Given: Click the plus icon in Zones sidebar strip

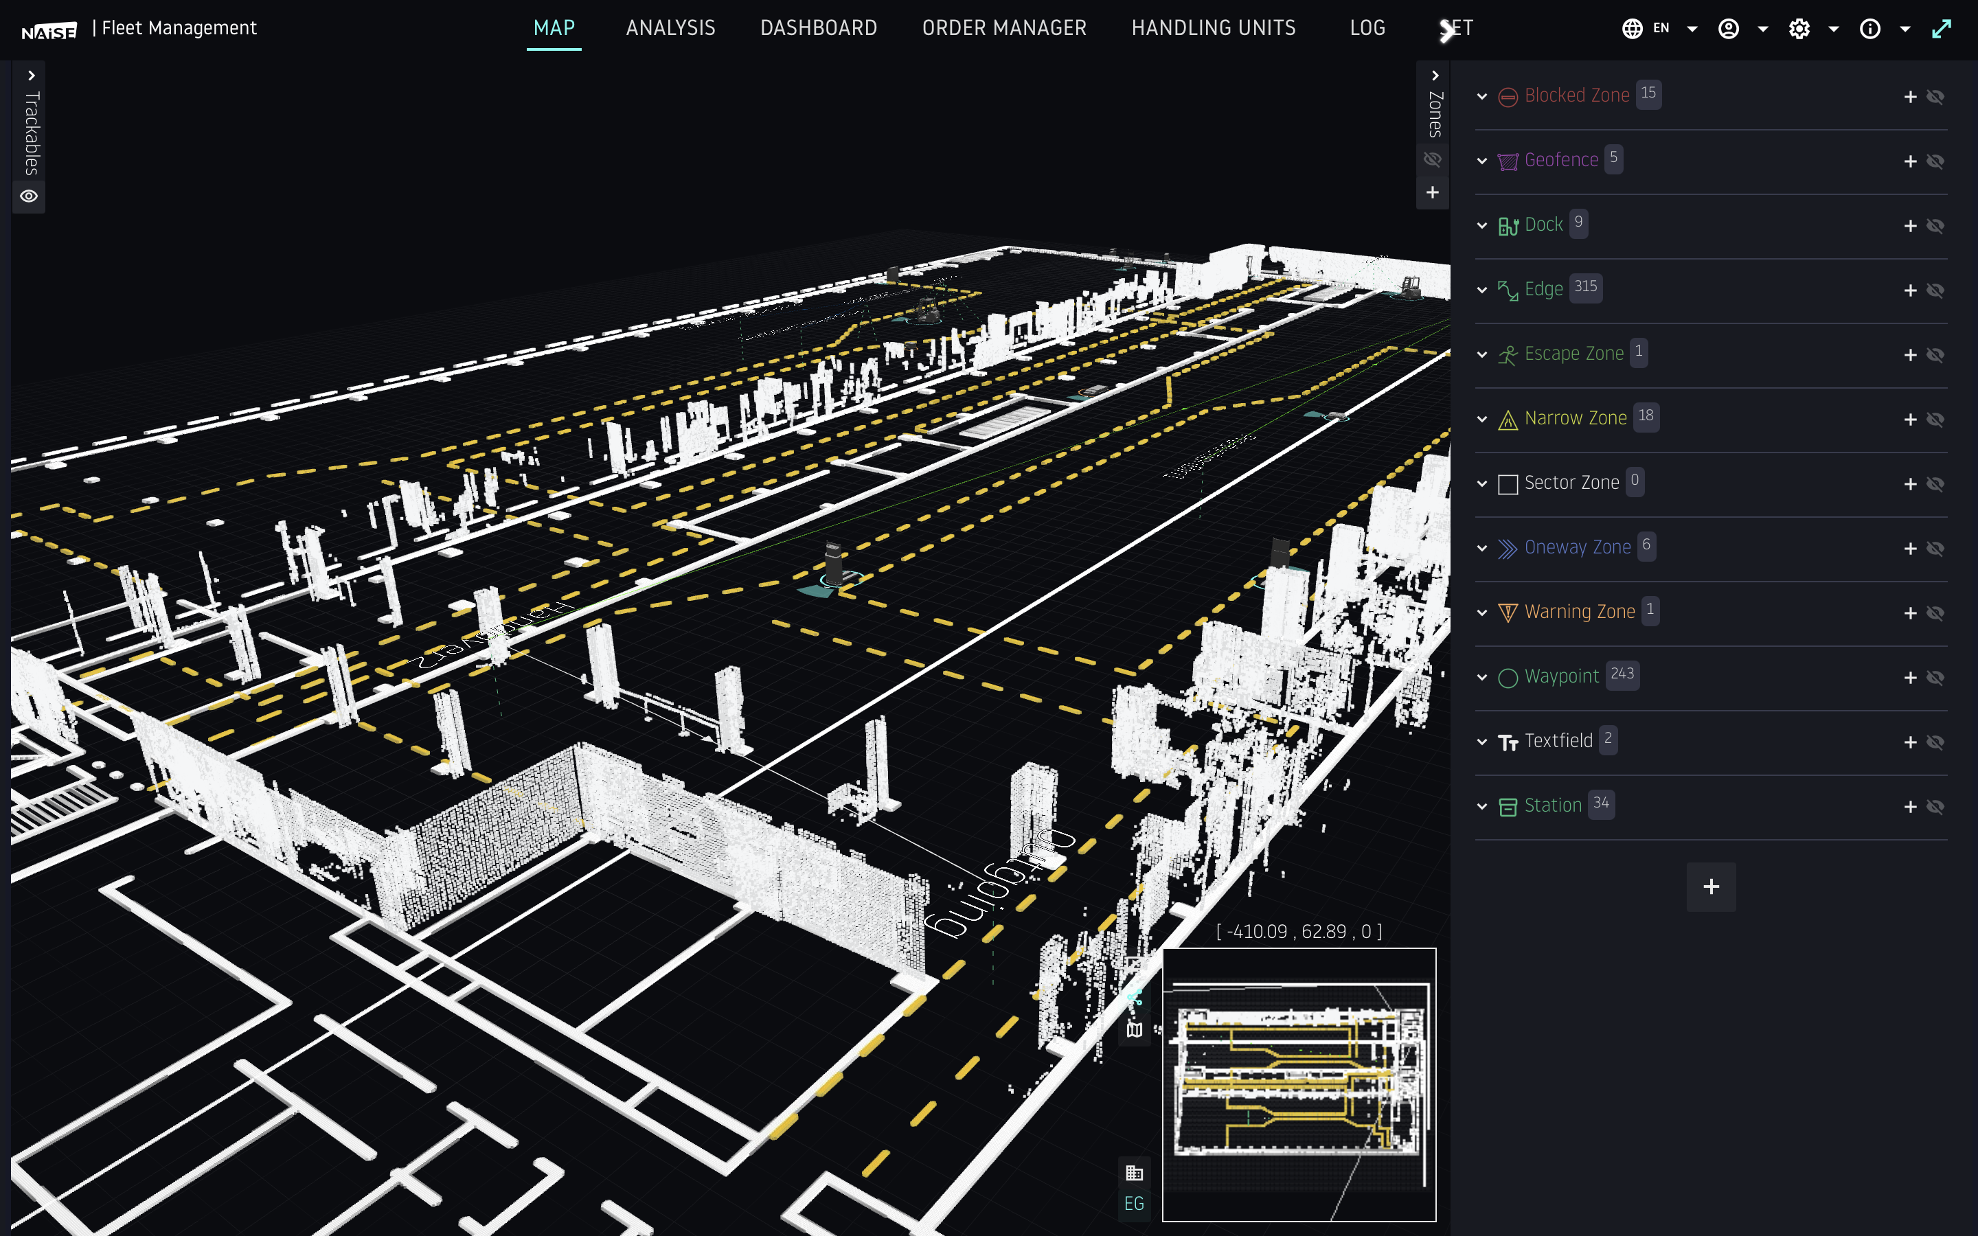Looking at the screenshot, I should point(1432,192).
